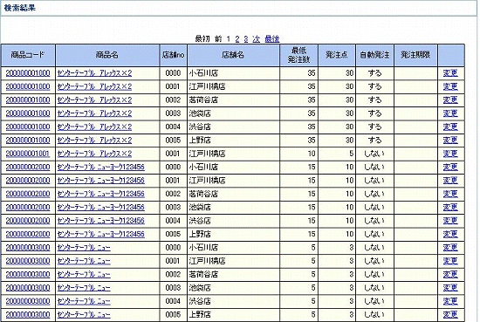This screenshot has height=322, width=480.
Task: Click 変更 for 200000003000 上野店
Action: click(450, 315)
